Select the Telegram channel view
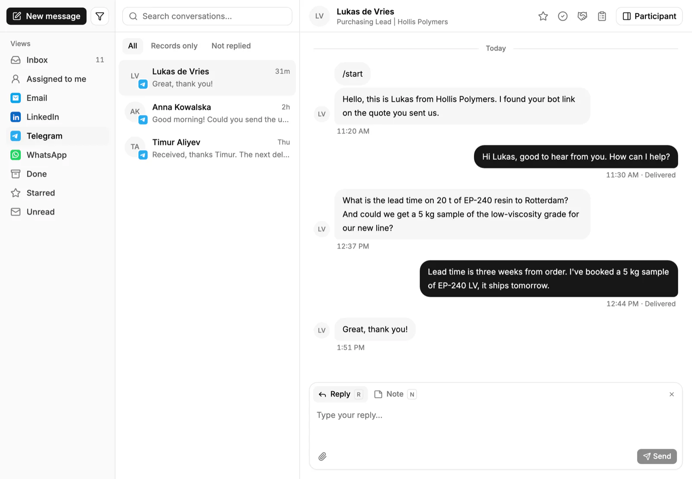Viewport: 692px width, 479px height. click(58, 136)
